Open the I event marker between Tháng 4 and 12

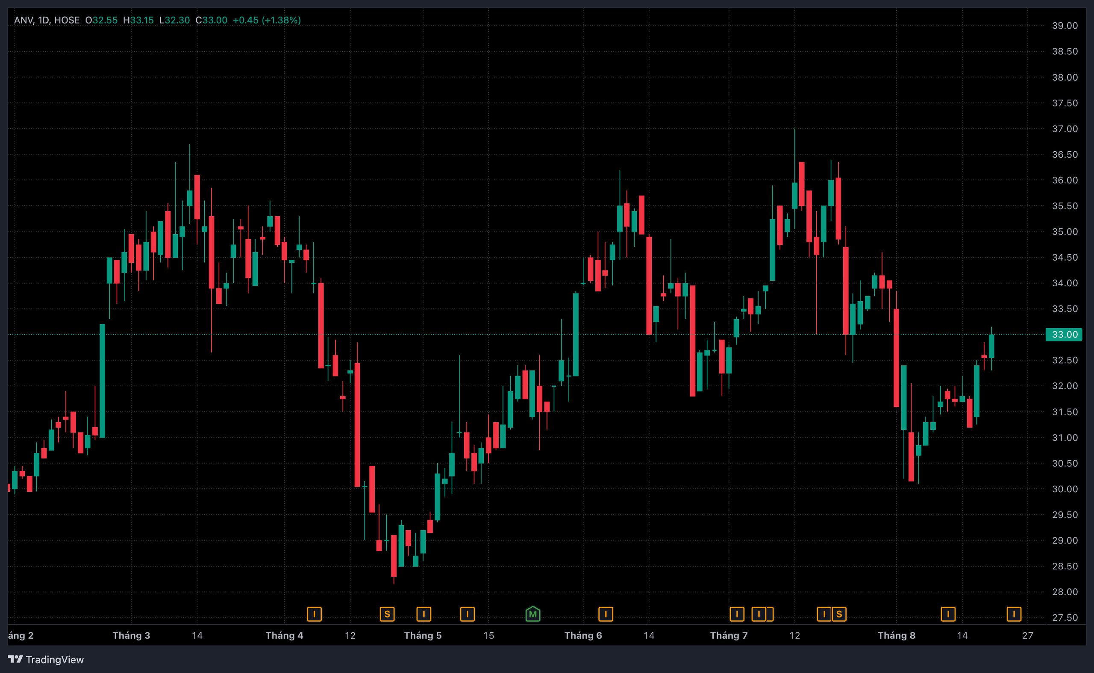[x=314, y=614]
